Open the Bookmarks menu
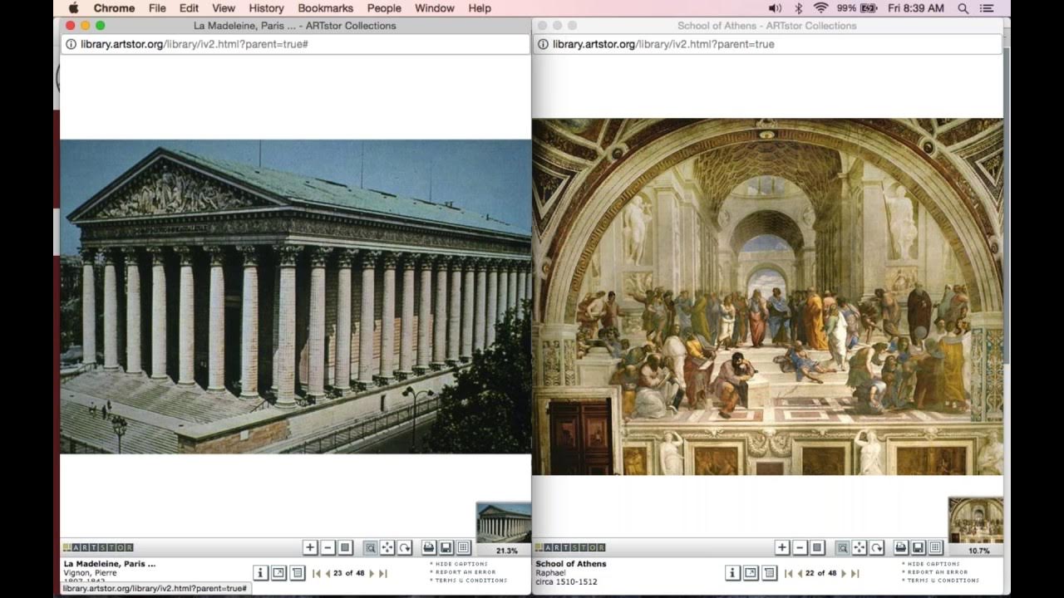The image size is (1064, 598). [326, 8]
